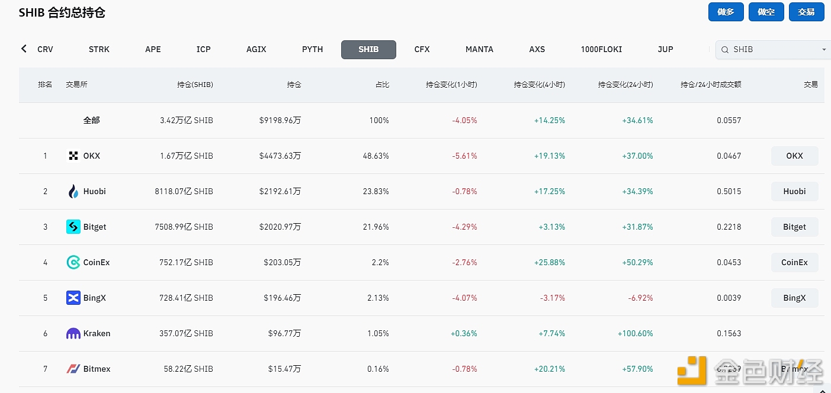
Task: Click the Bitget trade button
Action: (x=795, y=227)
